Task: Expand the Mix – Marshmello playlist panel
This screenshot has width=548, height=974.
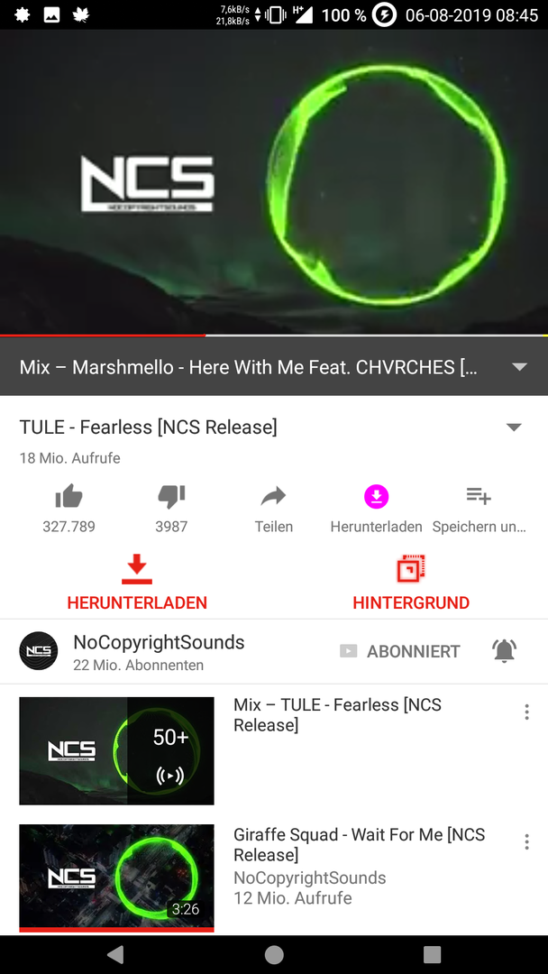Action: (x=519, y=366)
